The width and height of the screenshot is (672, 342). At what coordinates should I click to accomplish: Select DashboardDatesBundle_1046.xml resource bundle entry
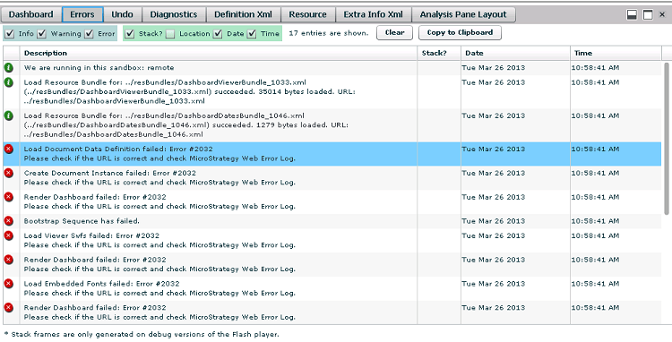pos(332,125)
